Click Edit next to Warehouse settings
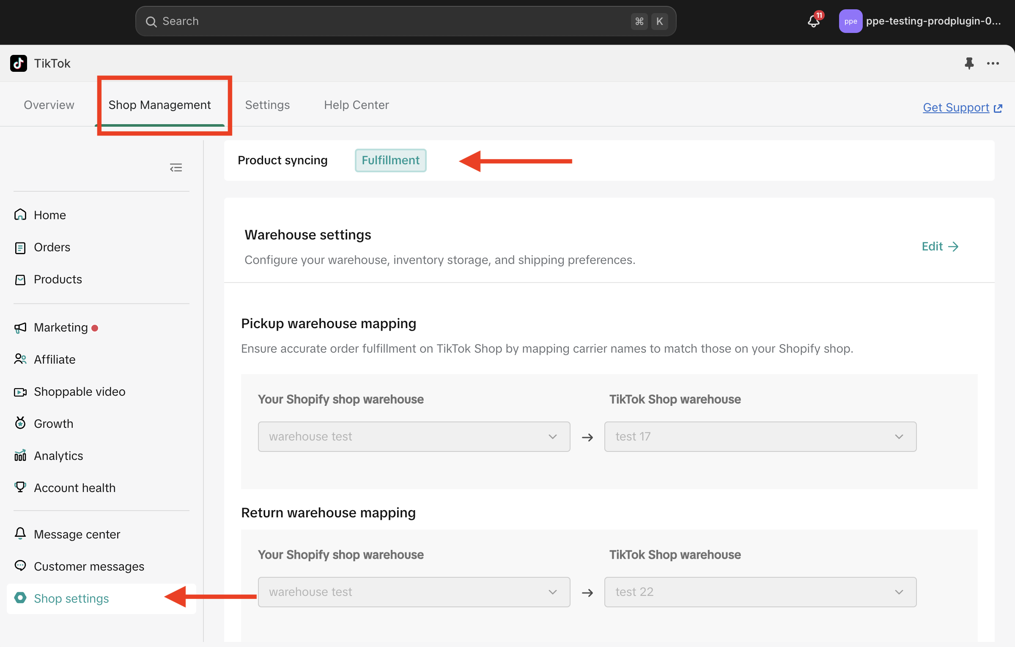 [x=940, y=247]
